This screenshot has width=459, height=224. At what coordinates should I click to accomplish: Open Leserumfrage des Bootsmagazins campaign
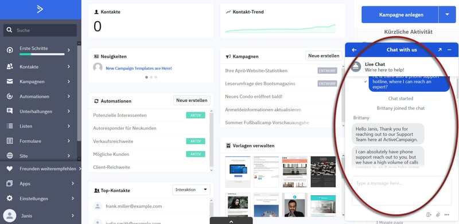[260, 84]
